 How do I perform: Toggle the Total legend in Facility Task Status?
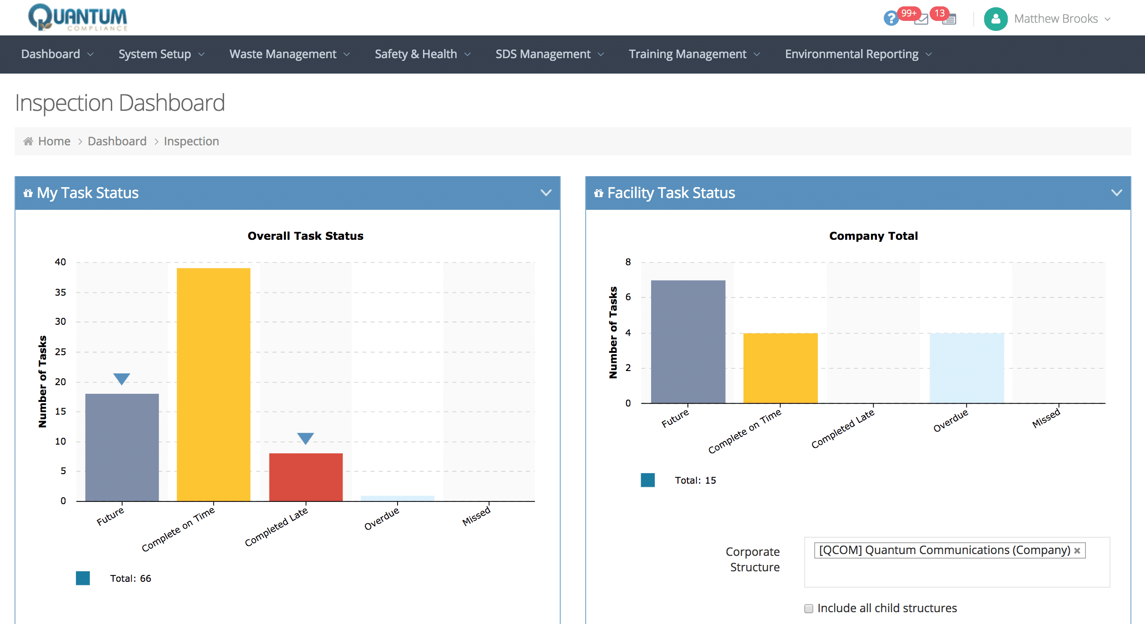point(648,480)
